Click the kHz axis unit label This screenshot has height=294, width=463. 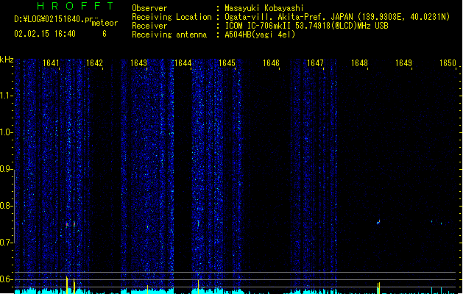[7, 60]
